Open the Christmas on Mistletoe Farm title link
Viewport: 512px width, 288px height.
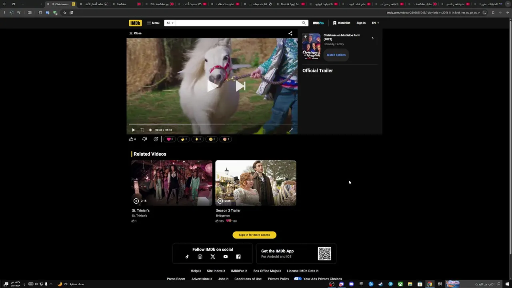342,37
